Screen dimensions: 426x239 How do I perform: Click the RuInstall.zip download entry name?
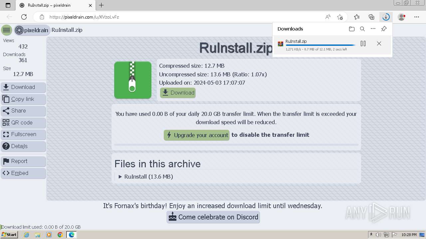(296, 41)
